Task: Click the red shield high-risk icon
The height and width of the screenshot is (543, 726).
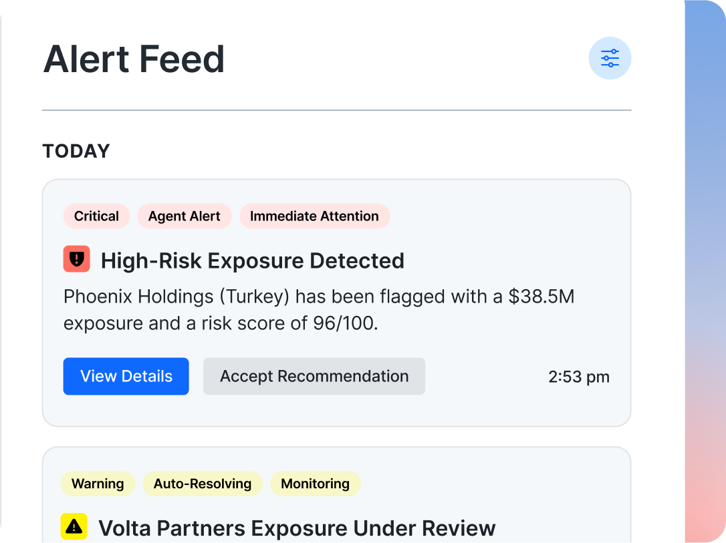Action: click(x=77, y=259)
